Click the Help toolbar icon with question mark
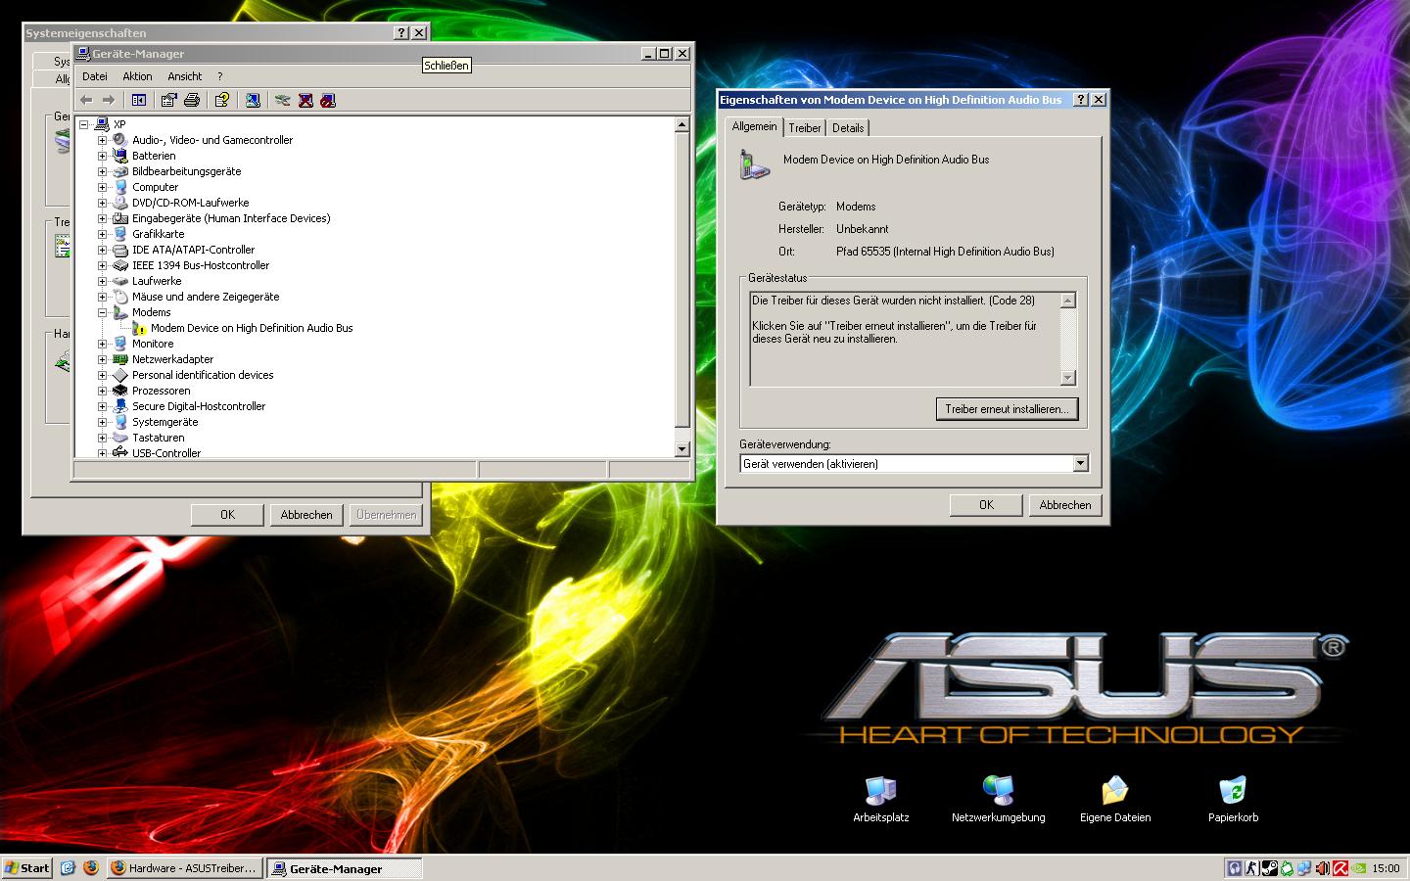The width and height of the screenshot is (1410, 881). [x=222, y=100]
